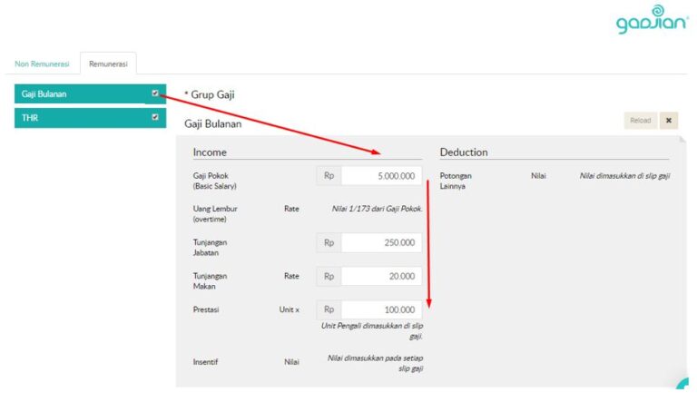Click the Insentif income row
Viewport: 697px width, 412px height.
pyautogui.click(x=204, y=362)
